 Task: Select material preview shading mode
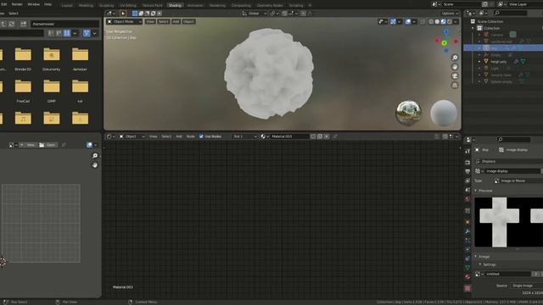pyautogui.click(x=443, y=21)
